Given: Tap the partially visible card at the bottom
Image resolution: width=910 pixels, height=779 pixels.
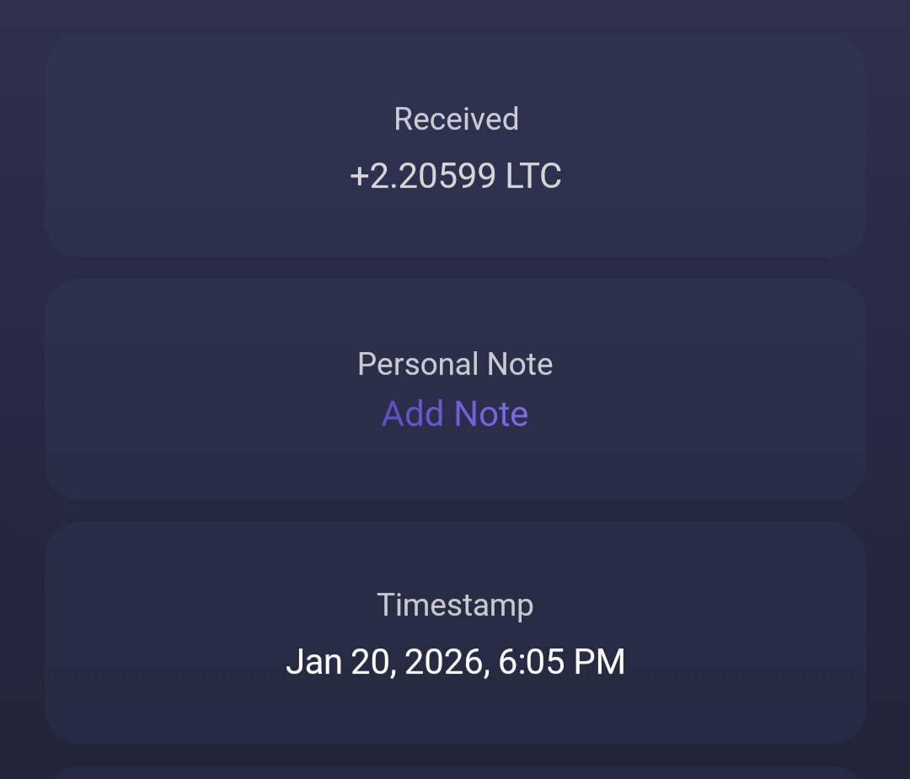Looking at the screenshot, I should click(x=455, y=771).
